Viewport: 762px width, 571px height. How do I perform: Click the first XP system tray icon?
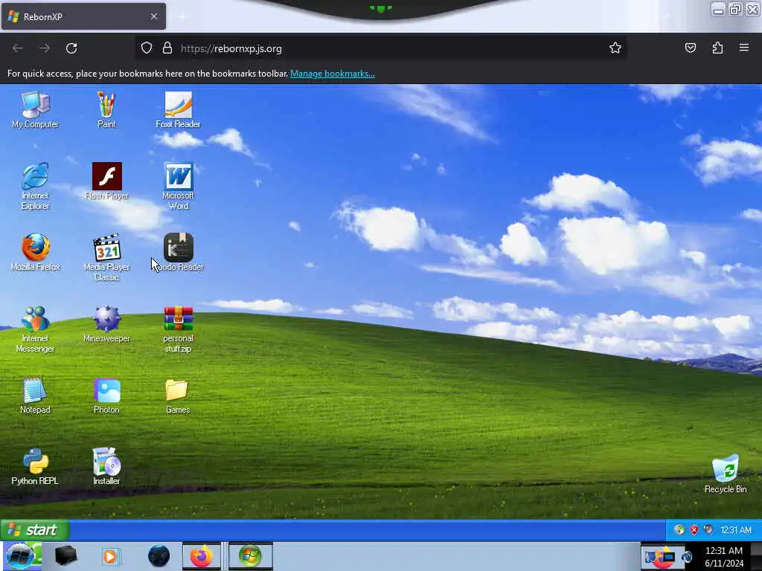point(679,529)
